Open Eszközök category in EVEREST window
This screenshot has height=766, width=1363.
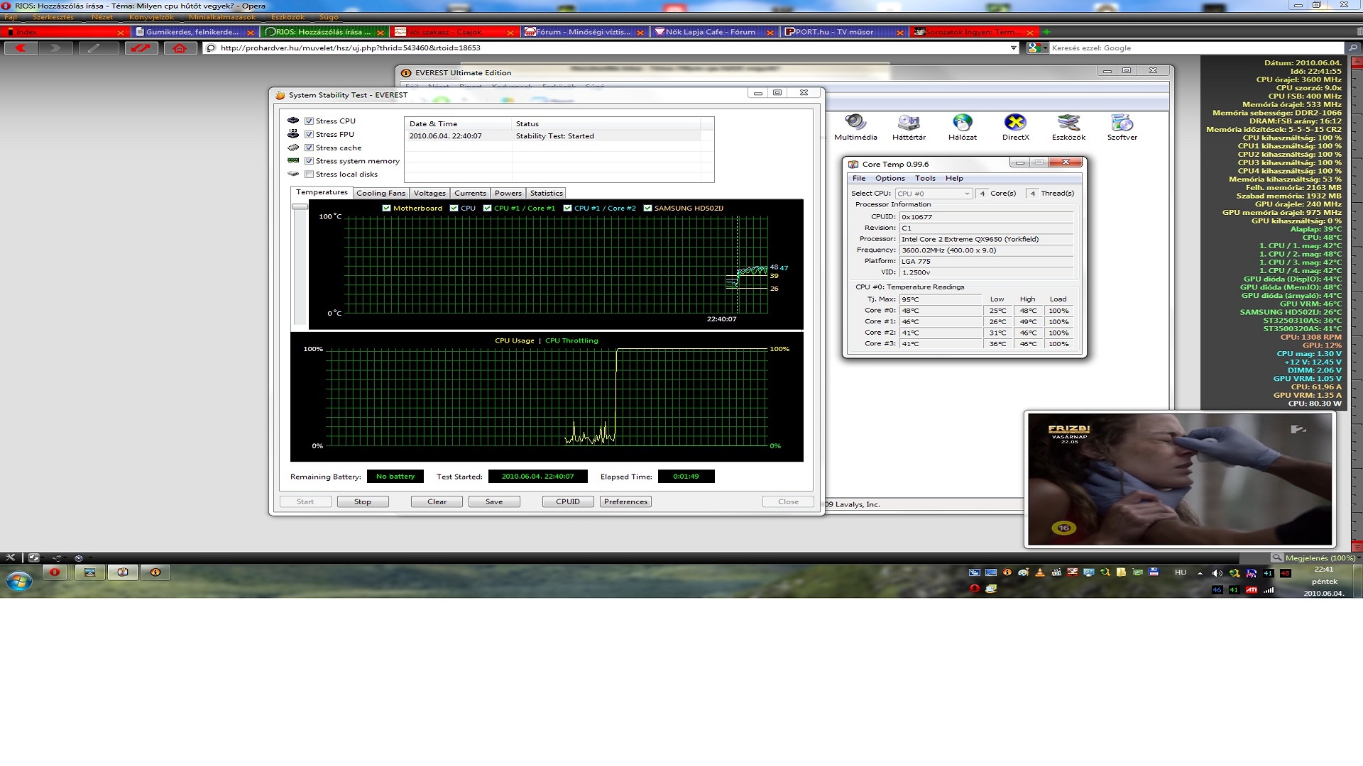point(1068,128)
